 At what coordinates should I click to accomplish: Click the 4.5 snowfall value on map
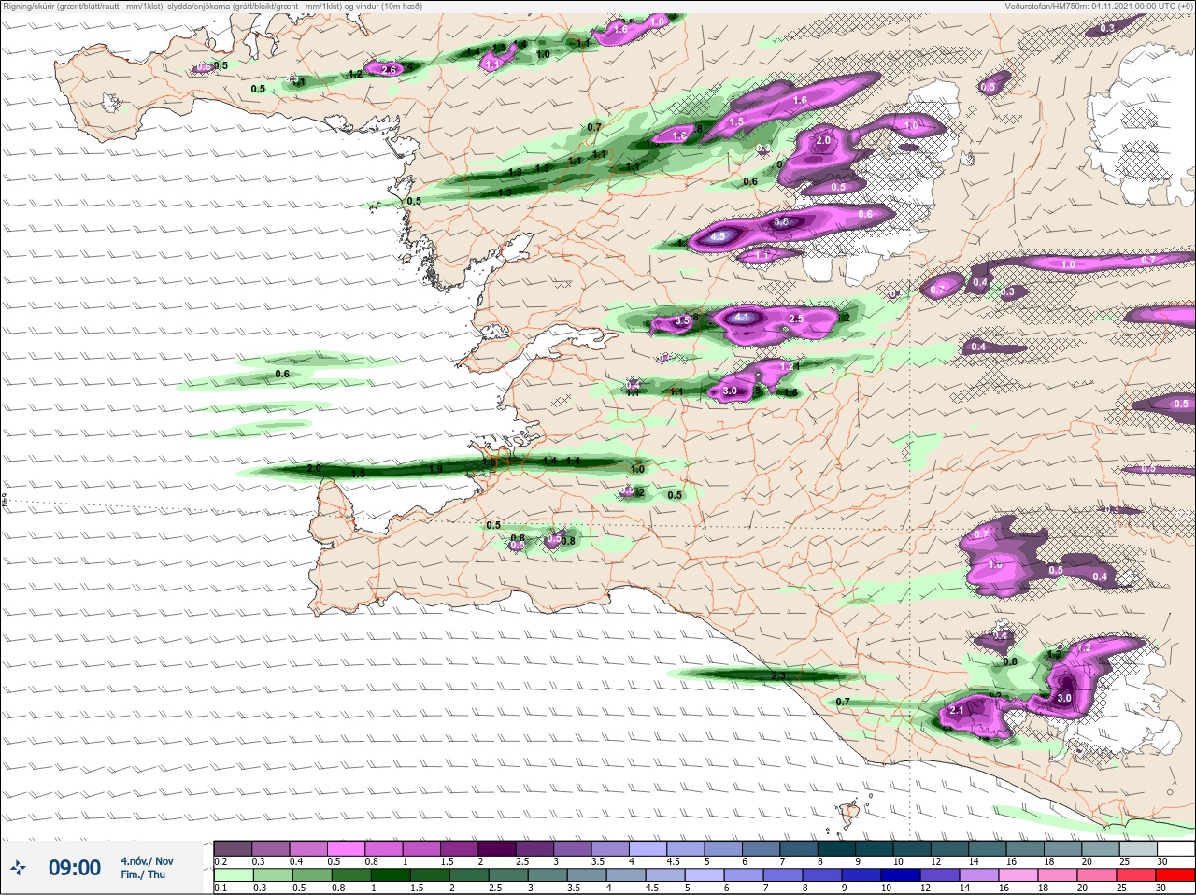pyautogui.click(x=718, y=237)
